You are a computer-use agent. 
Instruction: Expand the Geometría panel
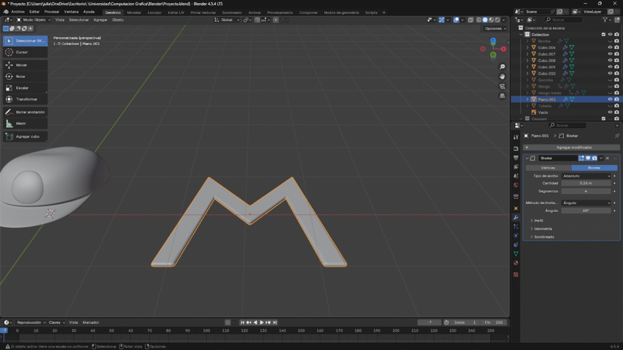coord(543,228)
